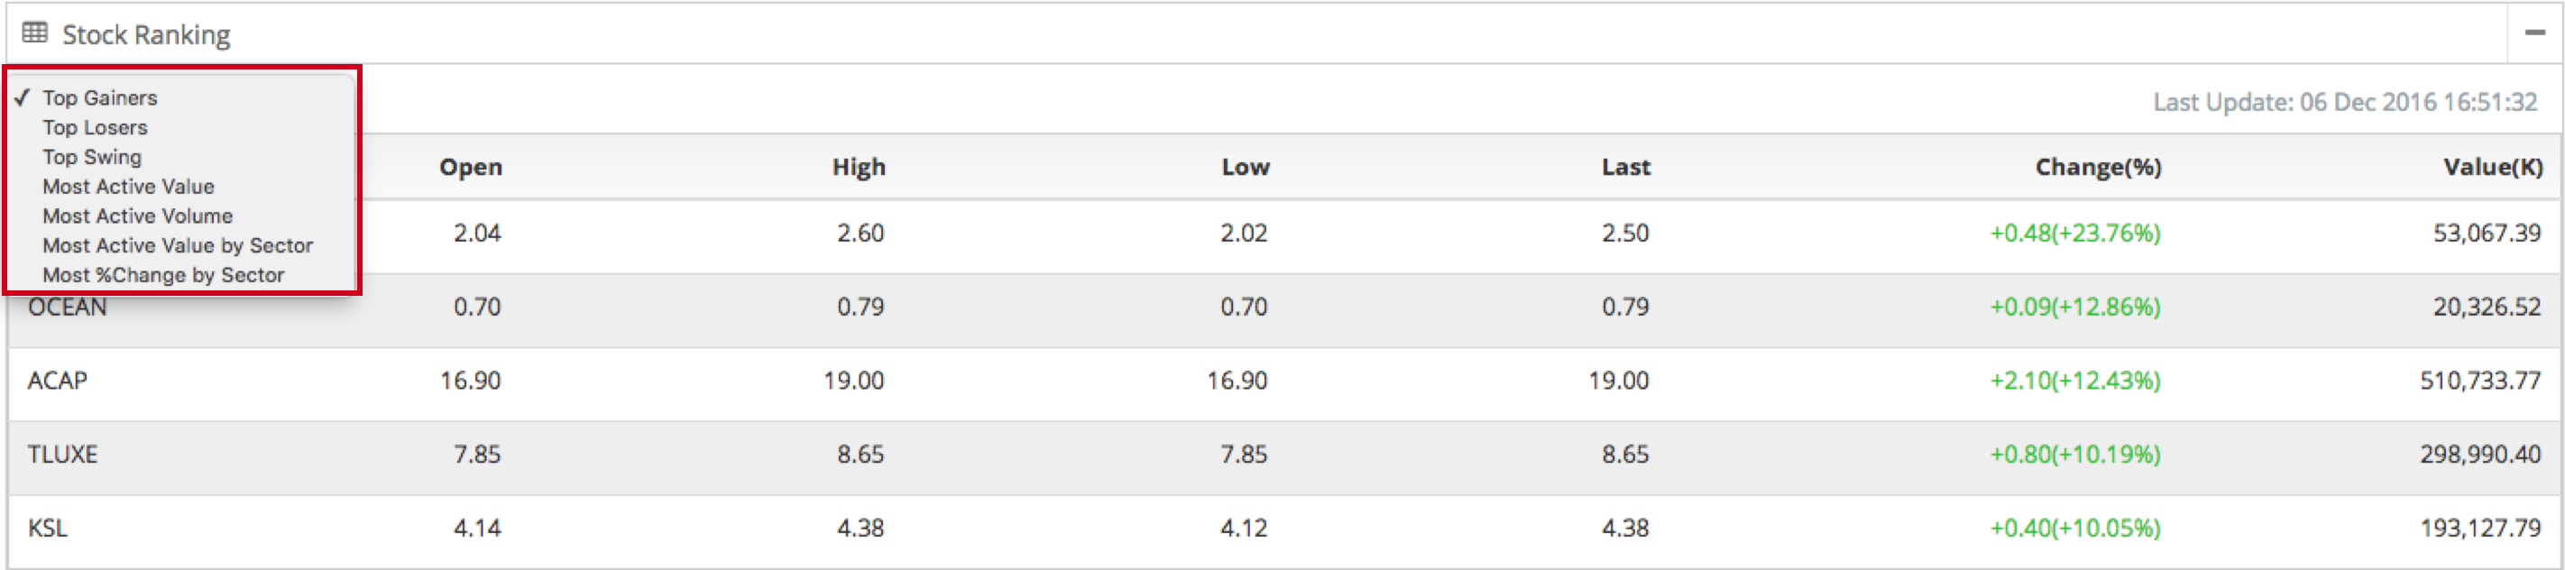Select Most Active Value by Sector
The height and width of the screenshot is (570, 2565).
[x=178, y=245]
